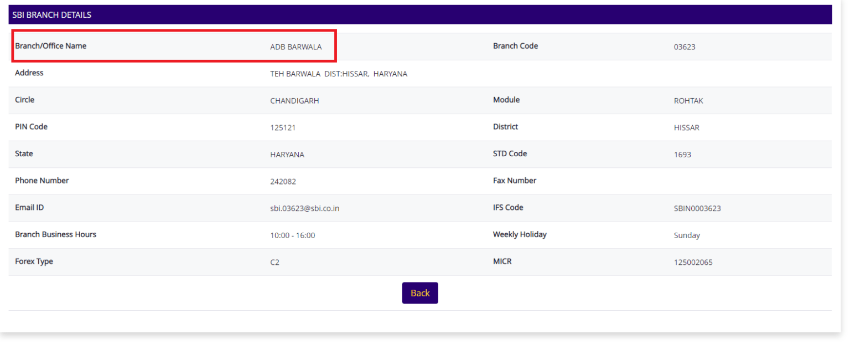Click the Back button
This screenshot has width=850, height=349.
[x=419, y=292]
